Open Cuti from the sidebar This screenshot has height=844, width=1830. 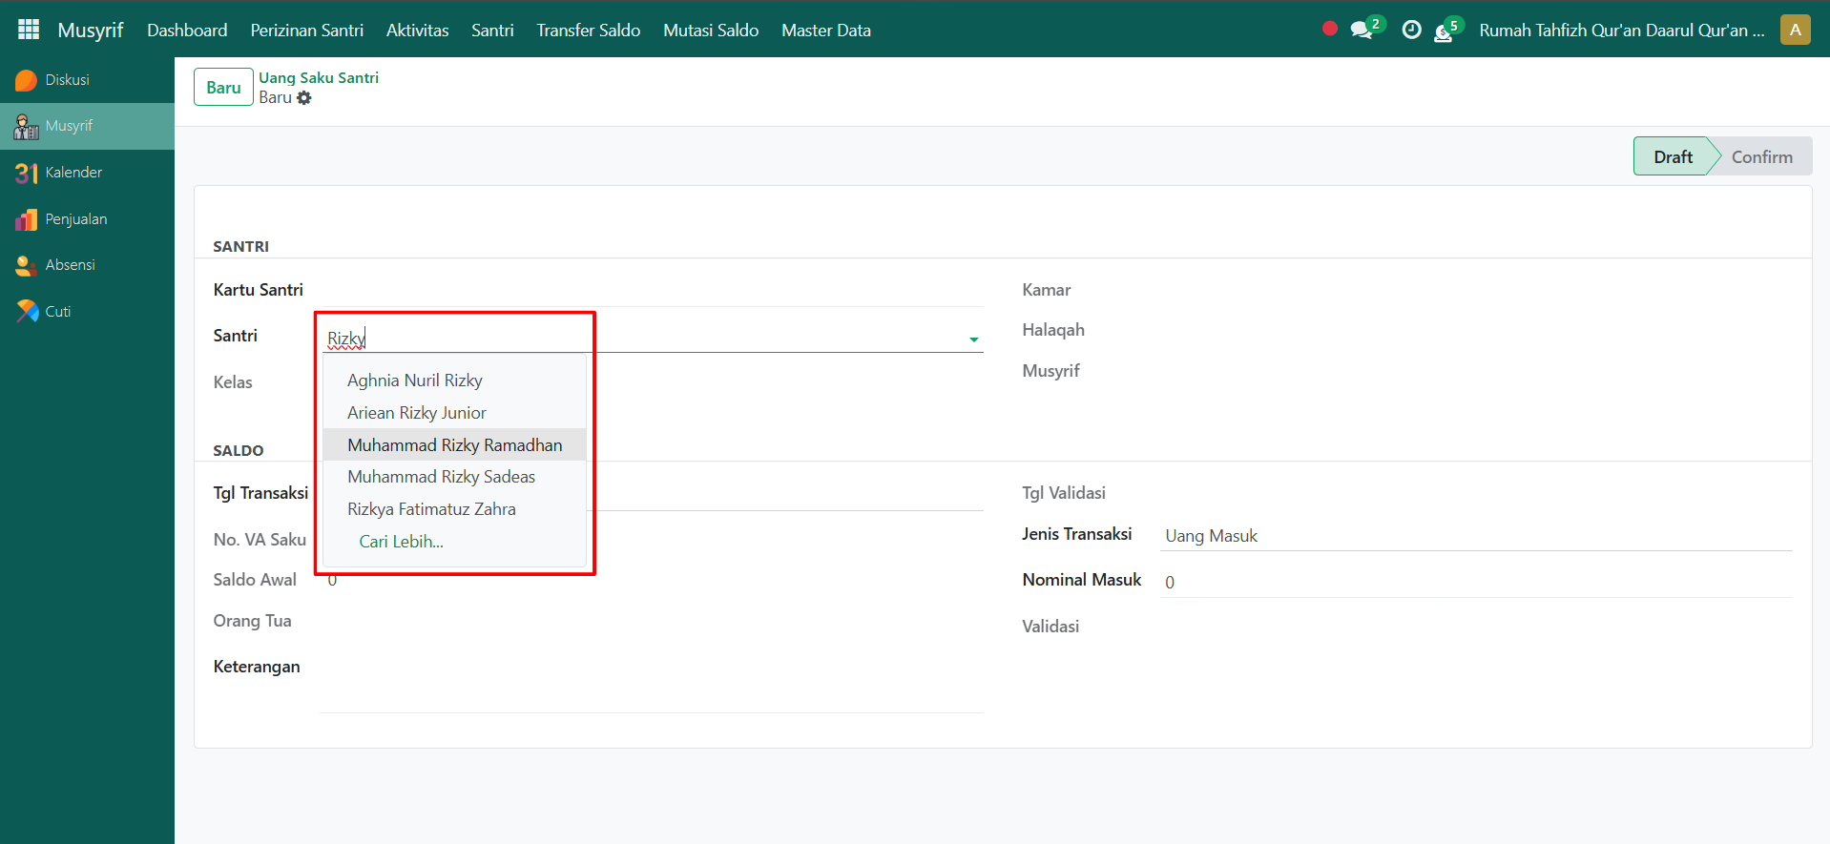(x=57, y=312)
